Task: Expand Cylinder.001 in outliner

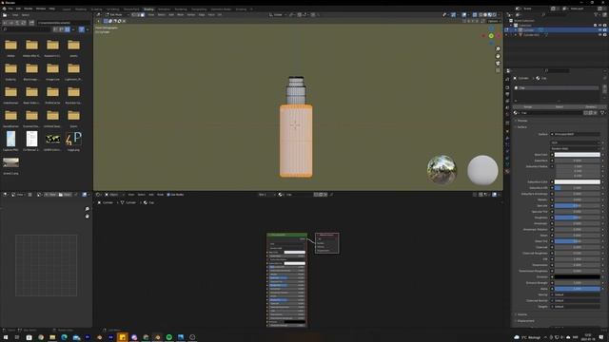Action: pyautogui.click(x=516, y=34)
